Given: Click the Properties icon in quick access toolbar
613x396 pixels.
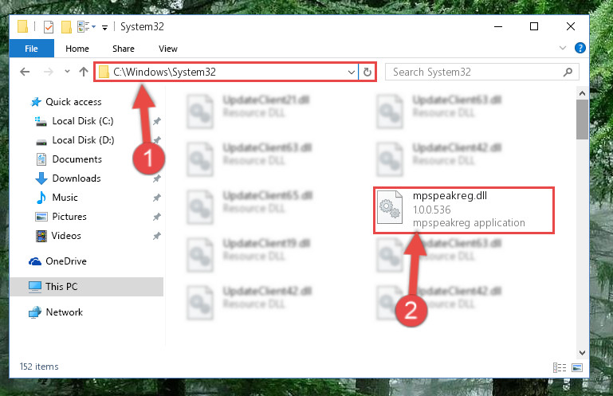Looking at the screenshot, I should pyautogui.click(x=49, y=27).
